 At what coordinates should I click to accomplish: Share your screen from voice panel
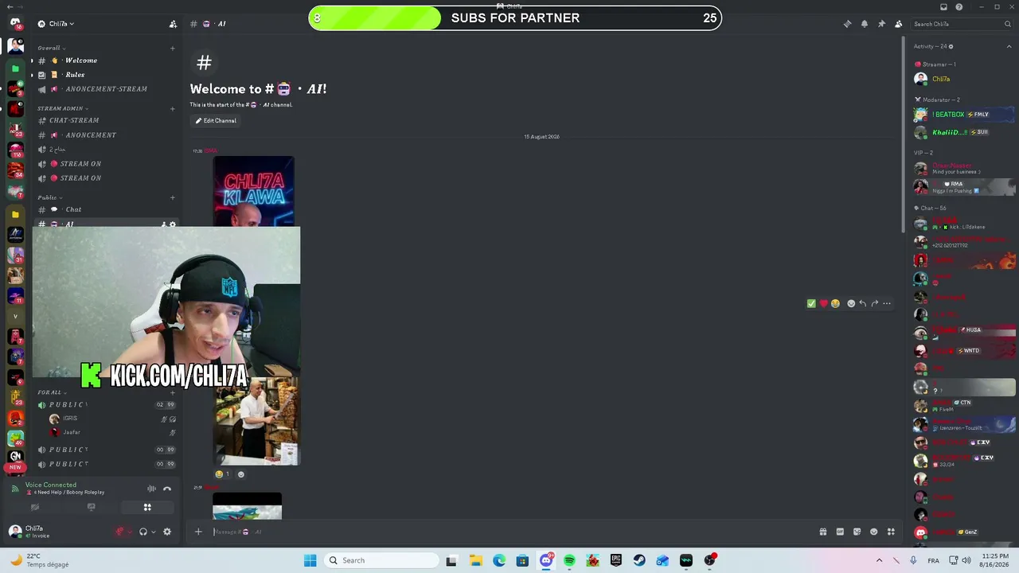click(x=91, y=507)
